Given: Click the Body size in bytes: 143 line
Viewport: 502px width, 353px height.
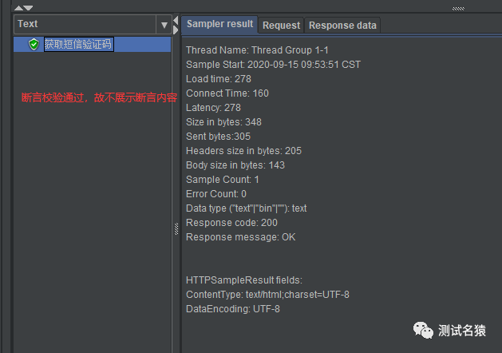Looking at the screenshot, I should click(x=235, y=165).
